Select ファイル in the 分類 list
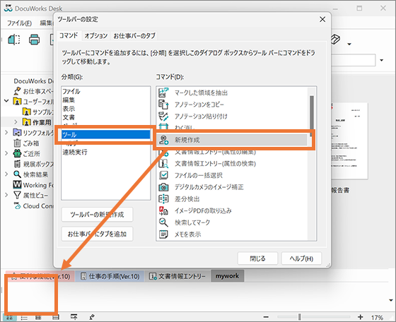Image resolution: width=396 pixels, height=322 pixels. coord(71,91)
